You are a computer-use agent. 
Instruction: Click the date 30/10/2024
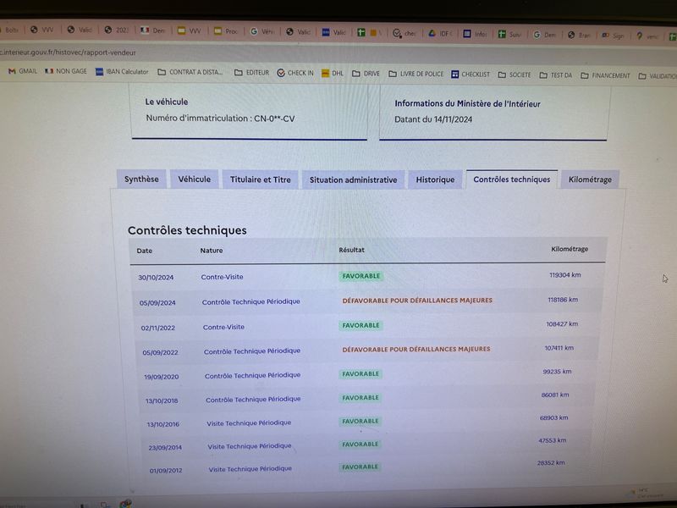[x=156, y=278]
